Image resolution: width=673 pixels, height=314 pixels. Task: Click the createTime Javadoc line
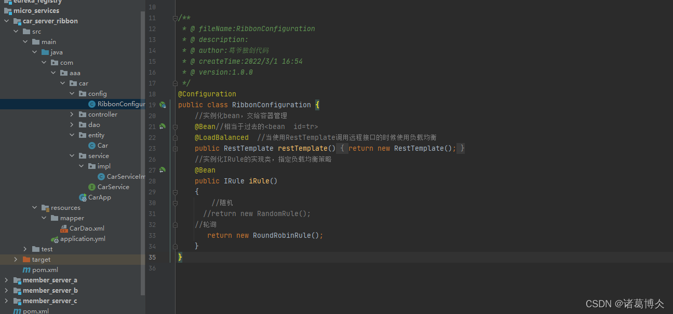click(x=243, y=61)
